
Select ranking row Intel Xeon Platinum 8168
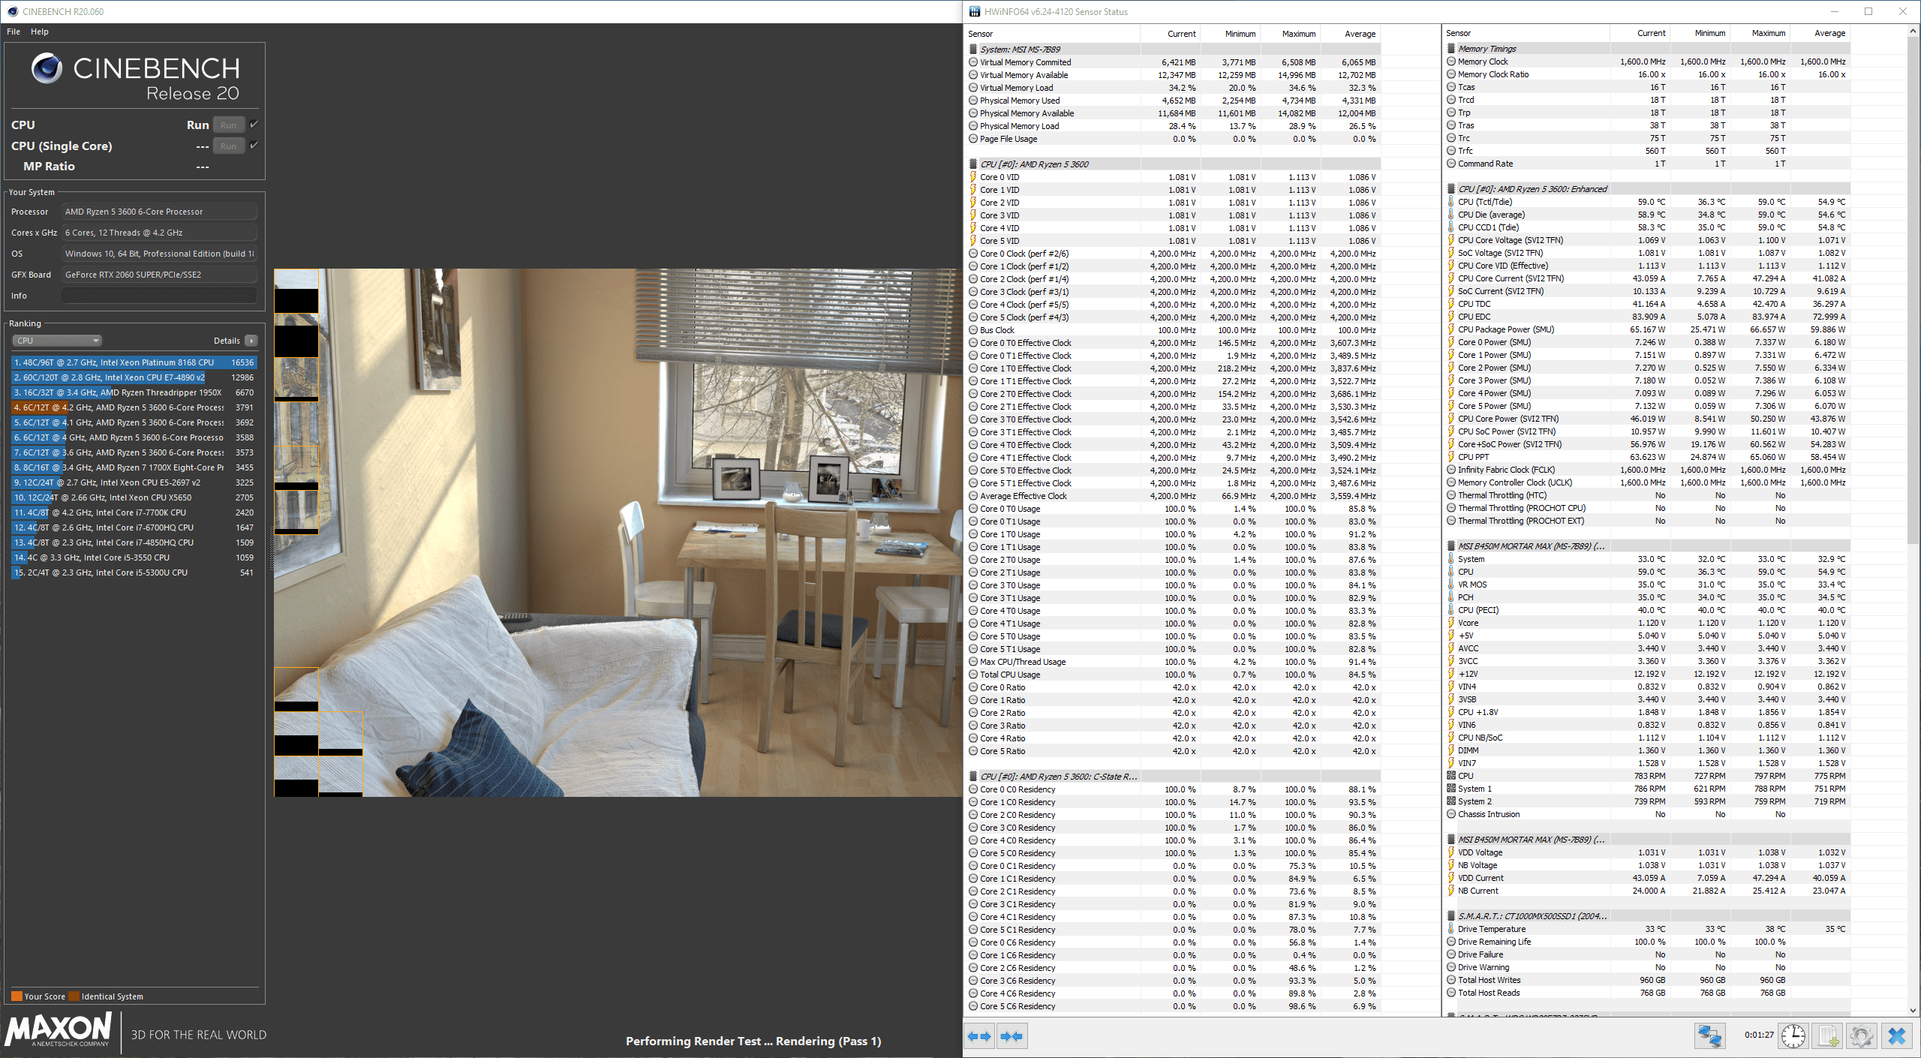134,362
